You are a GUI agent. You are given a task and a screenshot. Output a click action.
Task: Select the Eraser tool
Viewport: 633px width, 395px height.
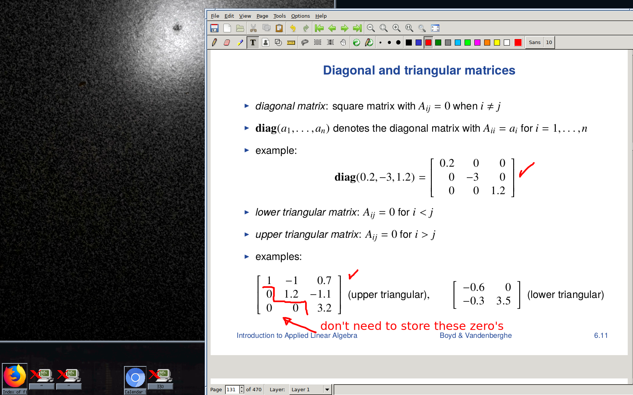pos(227,43)
